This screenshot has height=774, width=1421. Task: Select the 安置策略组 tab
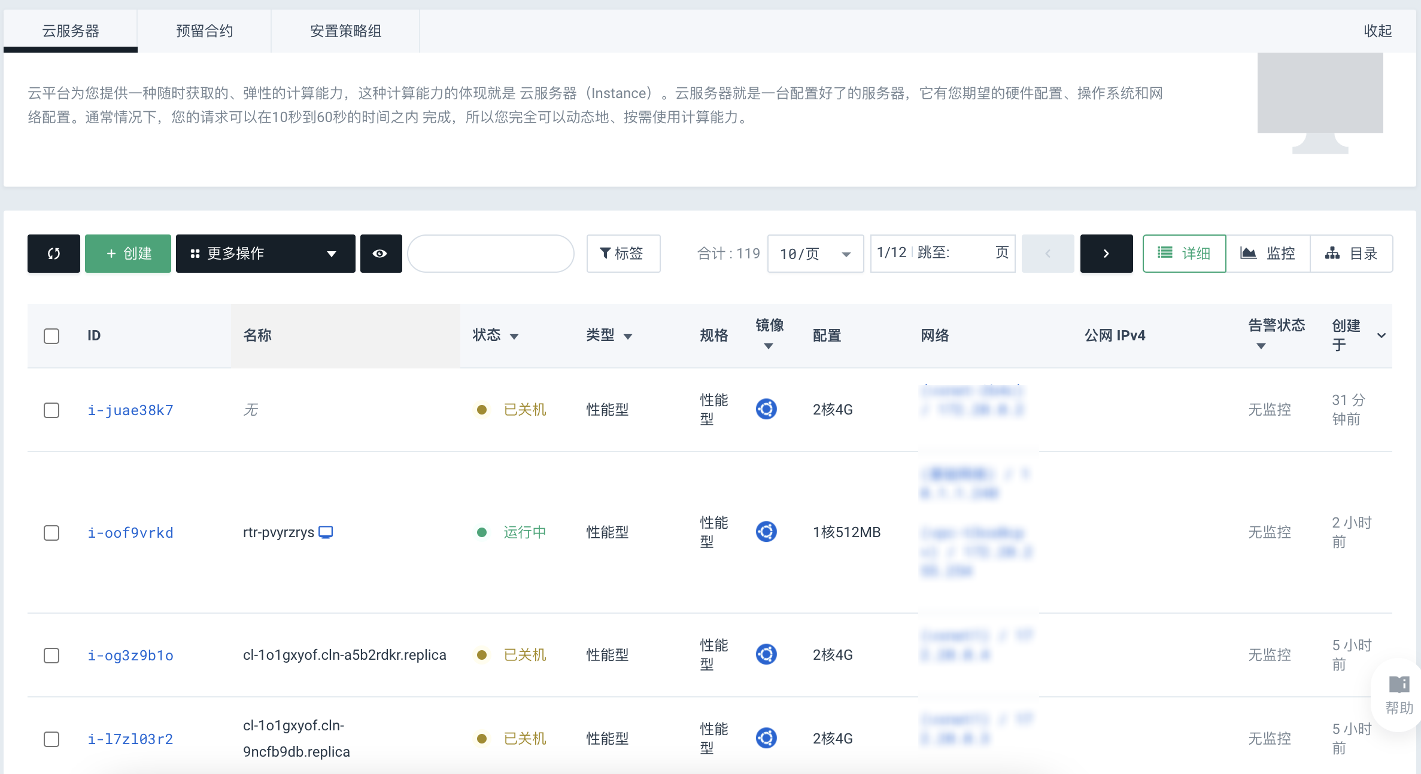pos(345,31)
